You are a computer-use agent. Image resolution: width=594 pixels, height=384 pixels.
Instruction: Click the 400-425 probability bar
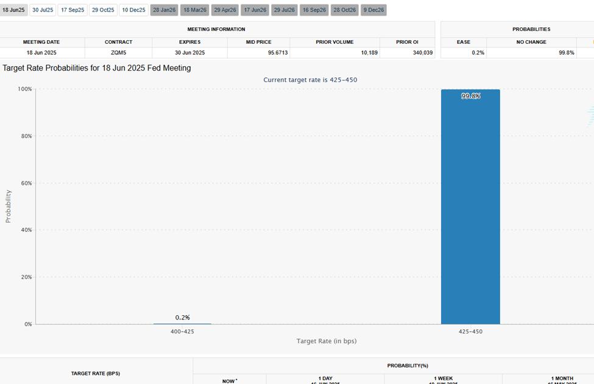pyautogui.click(x=182, y=323)
